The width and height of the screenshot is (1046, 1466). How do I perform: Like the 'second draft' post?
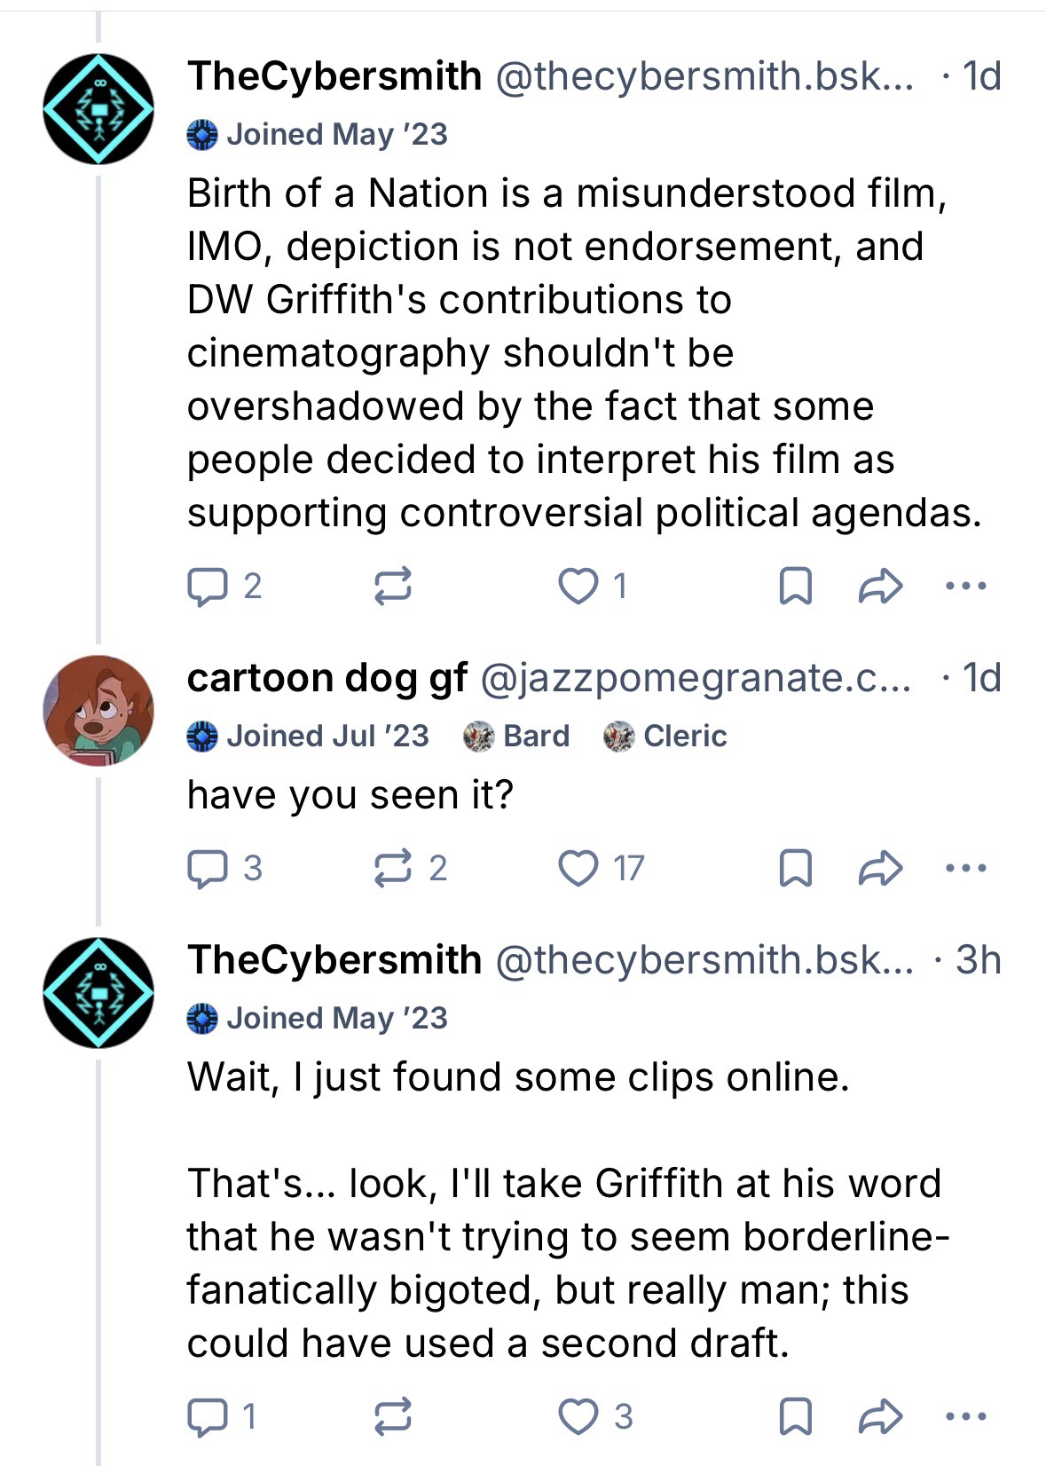[x=578, y=1416]
